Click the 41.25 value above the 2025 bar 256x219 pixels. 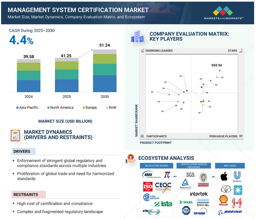pos(66,56)
